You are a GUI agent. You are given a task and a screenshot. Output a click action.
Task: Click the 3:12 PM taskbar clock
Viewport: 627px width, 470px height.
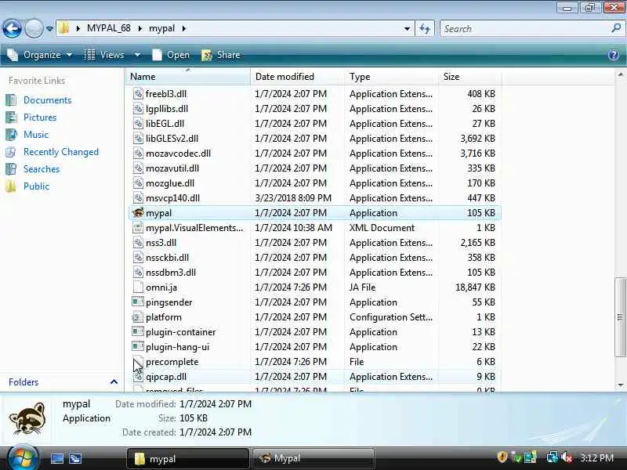pos(596,457)
